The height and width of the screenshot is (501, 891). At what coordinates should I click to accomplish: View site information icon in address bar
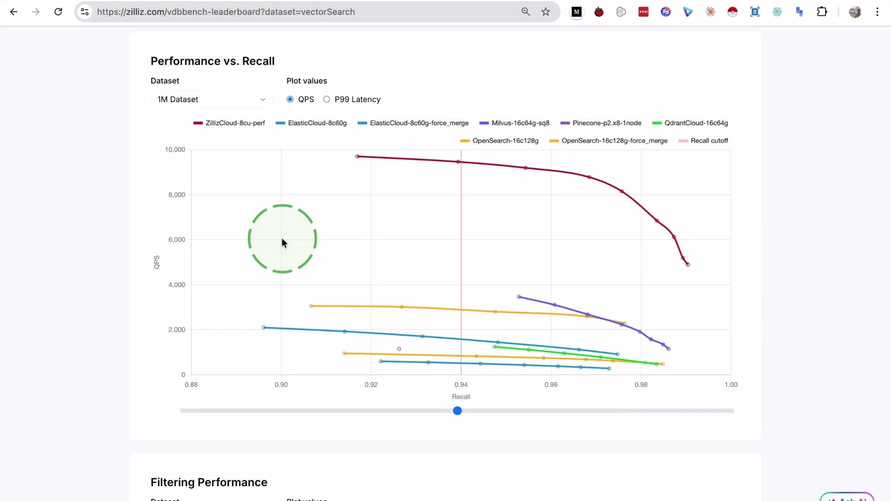[x=85, y=12]
